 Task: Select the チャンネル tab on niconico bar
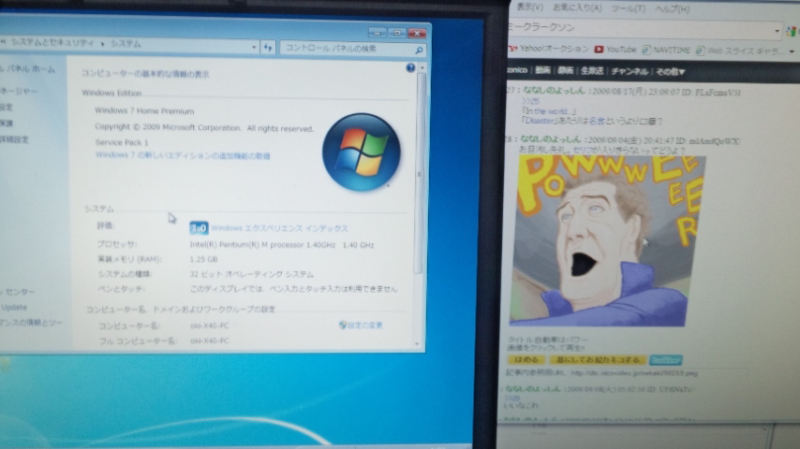point(630,71)
